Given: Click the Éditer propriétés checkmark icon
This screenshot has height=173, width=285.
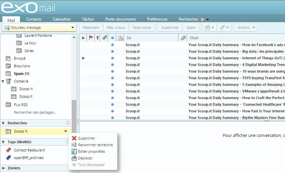Looking at the screenshot, I should pyautogui.click(x=74, y=151).
